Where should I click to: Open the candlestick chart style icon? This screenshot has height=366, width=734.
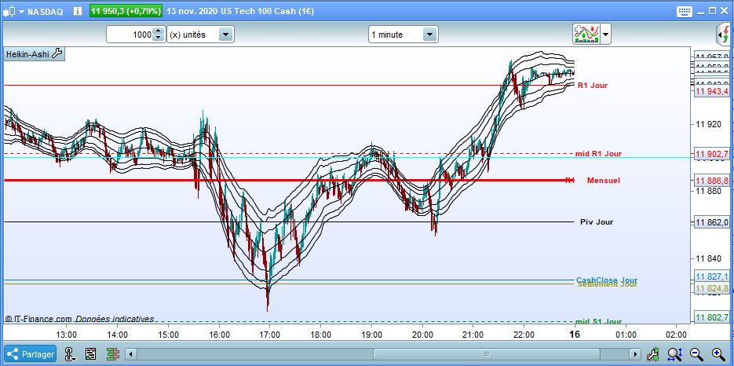(9, 12)
